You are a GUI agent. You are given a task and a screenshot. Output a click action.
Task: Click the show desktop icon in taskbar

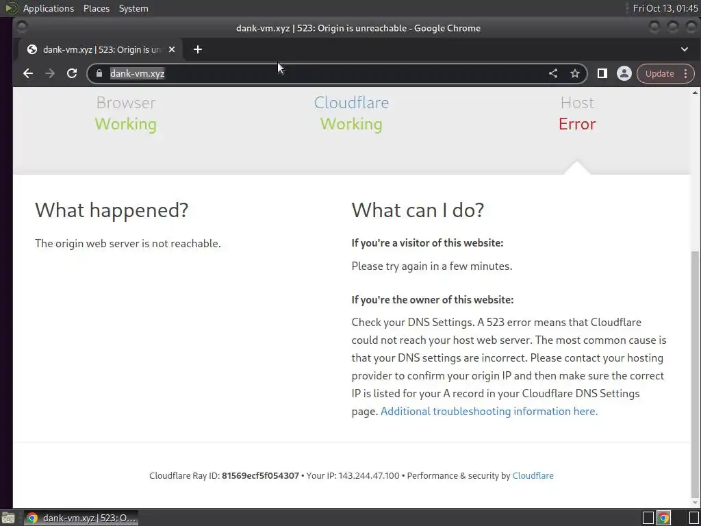tap(8, 518)
